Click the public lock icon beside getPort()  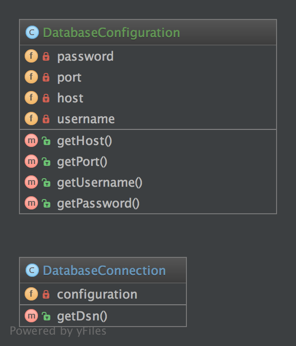[x=46, y=162]
